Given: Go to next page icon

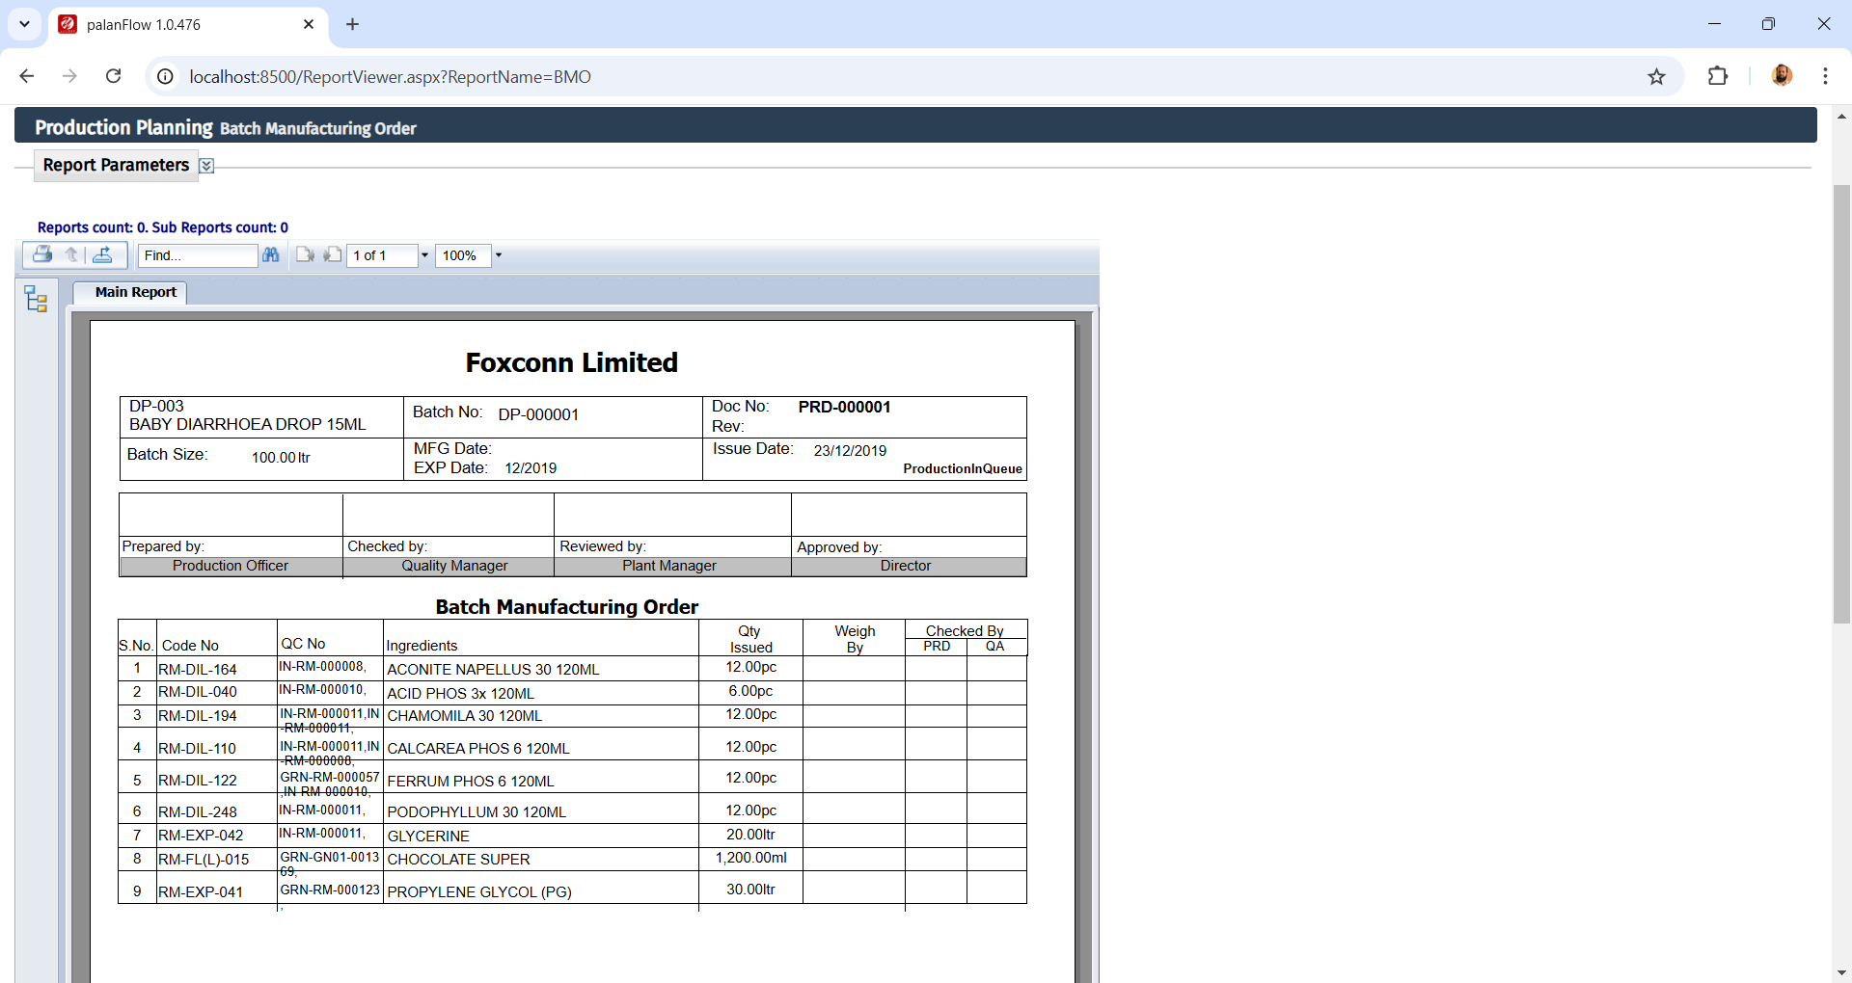Looking at the screenshot, I should (305, 254).
